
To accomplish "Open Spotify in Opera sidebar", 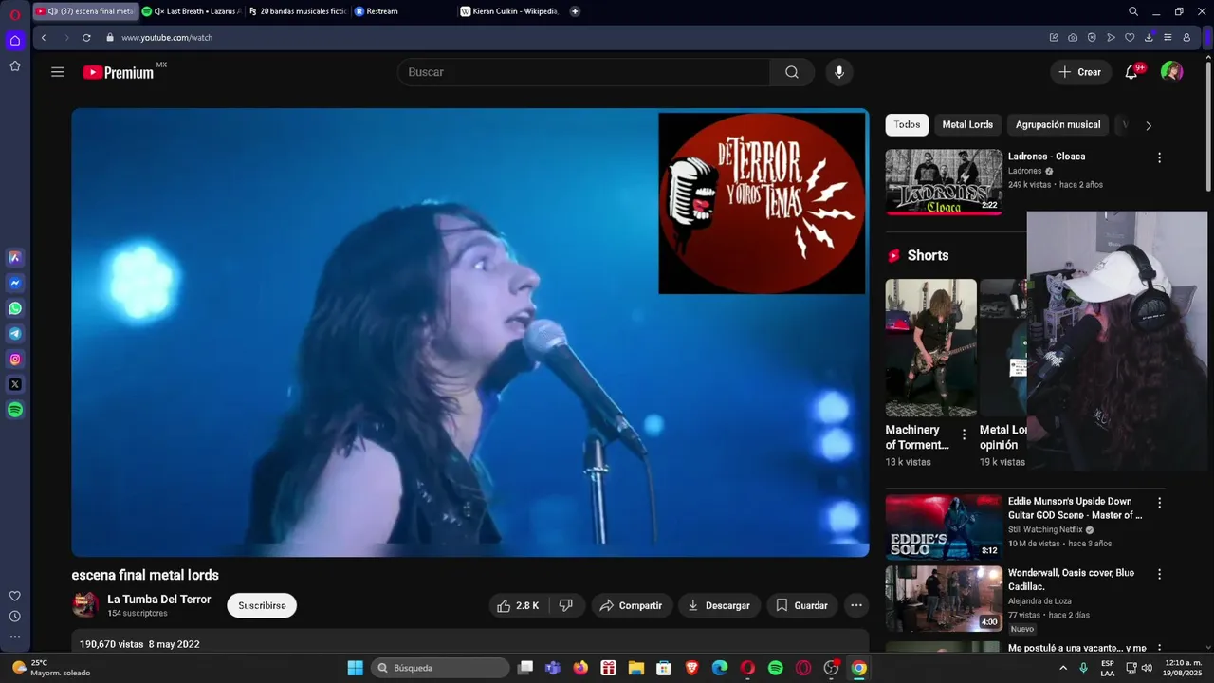I will (x=14, y=410).
